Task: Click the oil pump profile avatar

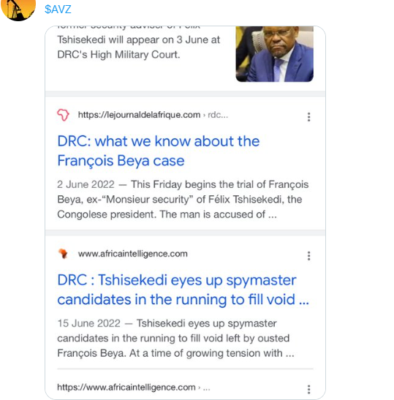Action: pos(18,10)
